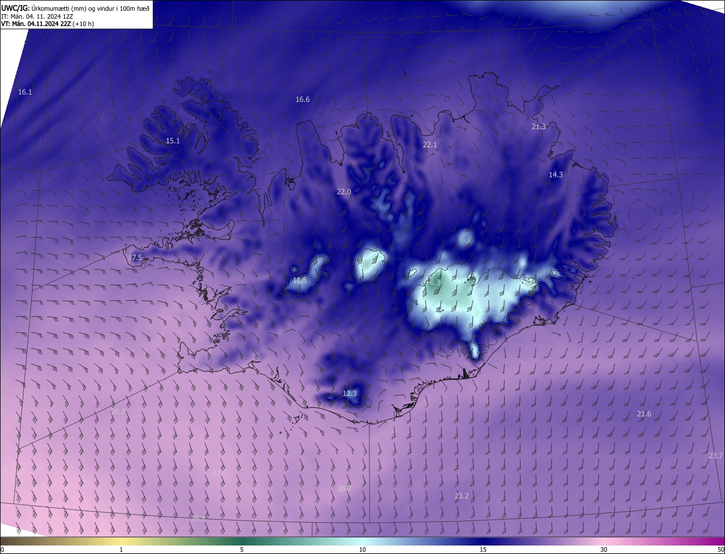This screenshot has height=554, width=725.
Task: Click the 17.5 value off the west coast
Action: (x=135, y=258)
